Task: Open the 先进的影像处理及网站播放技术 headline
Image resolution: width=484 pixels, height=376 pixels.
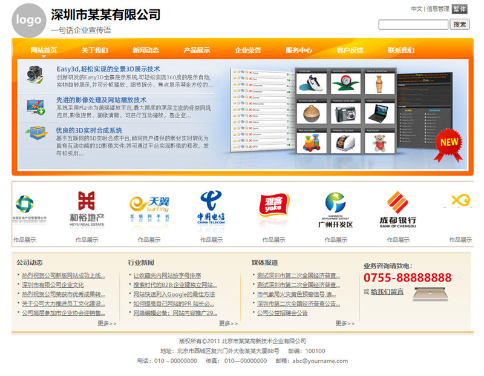Action: coord(101,100)
